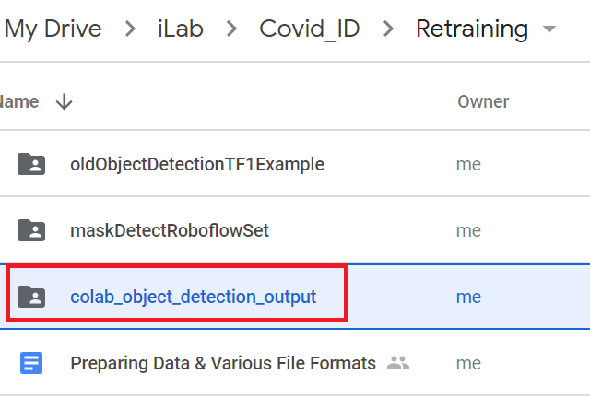
Task: Click the chevron between Covid_ID and Retraining
Action: (387, 29)
